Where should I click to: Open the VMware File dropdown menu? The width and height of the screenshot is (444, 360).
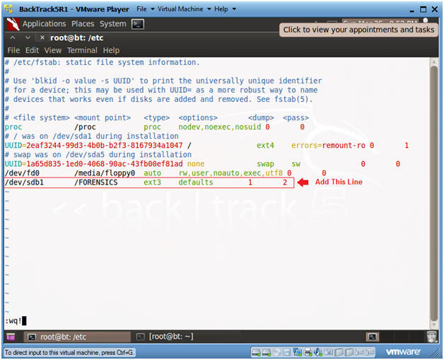coord(145,9)
